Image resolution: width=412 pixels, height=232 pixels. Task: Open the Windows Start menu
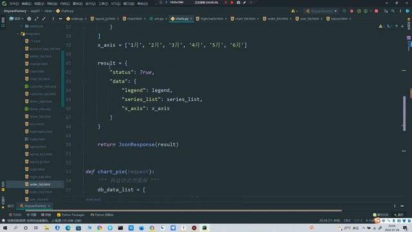(x=5, y=227)
